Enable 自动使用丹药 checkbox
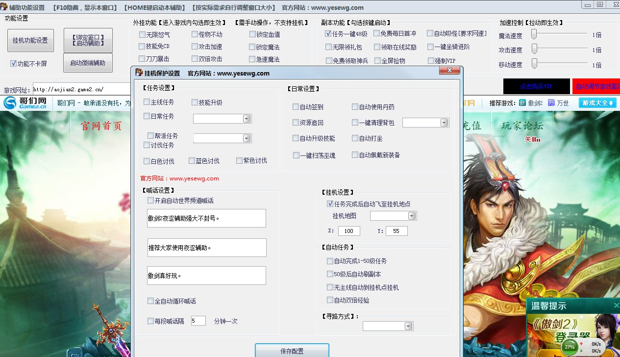The height and width of the screenshot is (357, 620). click(x=355, y=106)
